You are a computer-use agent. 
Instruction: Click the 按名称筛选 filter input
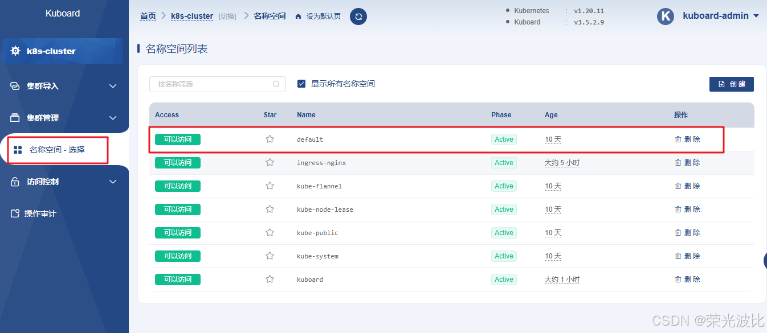point(218,84)
